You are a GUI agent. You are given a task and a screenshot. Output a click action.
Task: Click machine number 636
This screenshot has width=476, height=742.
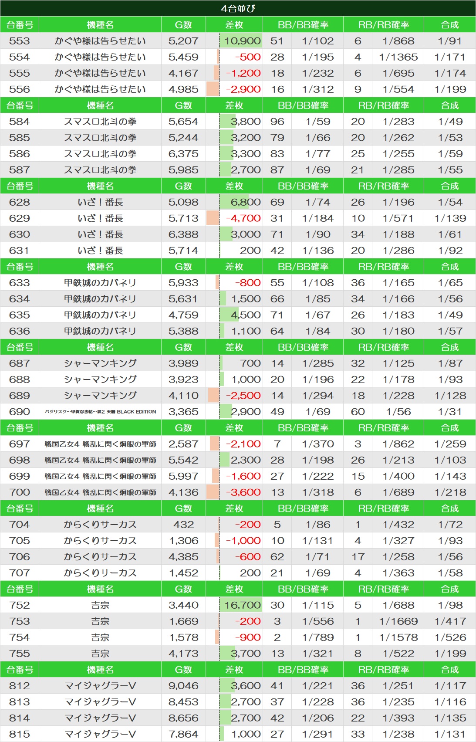click(20, 331)
